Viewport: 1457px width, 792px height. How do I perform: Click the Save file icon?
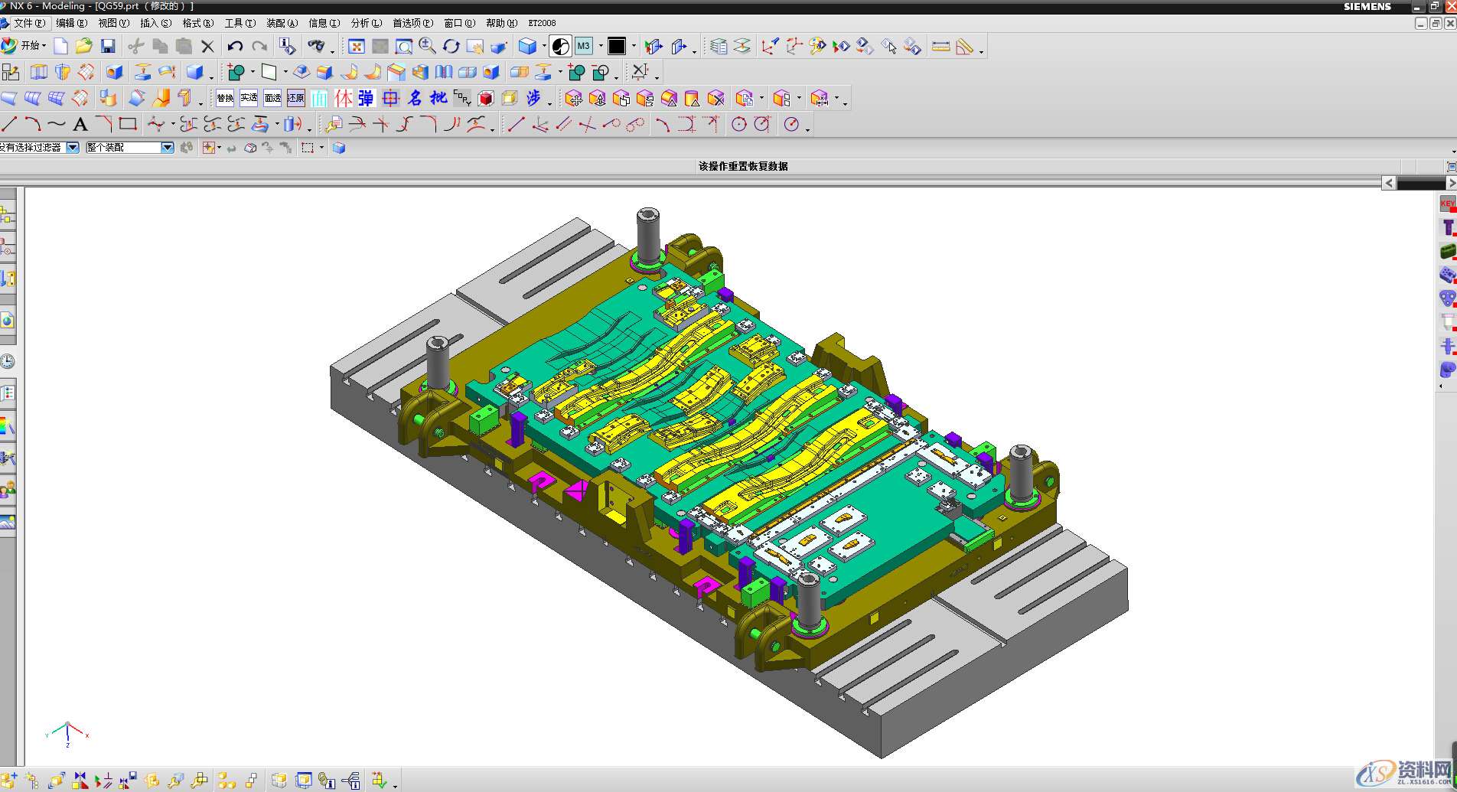pyautogui.click(x=108, y=47)
